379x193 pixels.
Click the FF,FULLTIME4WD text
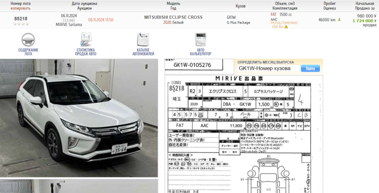(284, 23)
